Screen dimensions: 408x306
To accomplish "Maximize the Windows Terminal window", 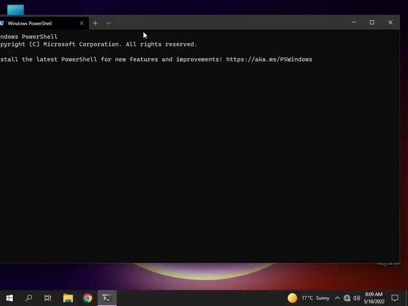I will pyautogui.click(x=372, y=22).
